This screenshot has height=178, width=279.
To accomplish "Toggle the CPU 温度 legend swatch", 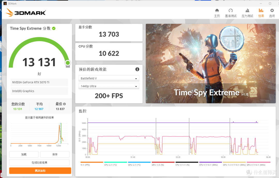I will pyautogui.click(x=115, y=162).
